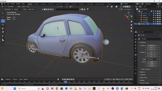Click the pan hand icon in the viewport
Image resolution: width=162 pixels, height=91 pixels.
click(x=131, y=25)
